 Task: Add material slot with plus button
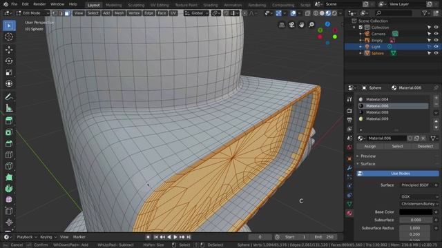(436, 98)
